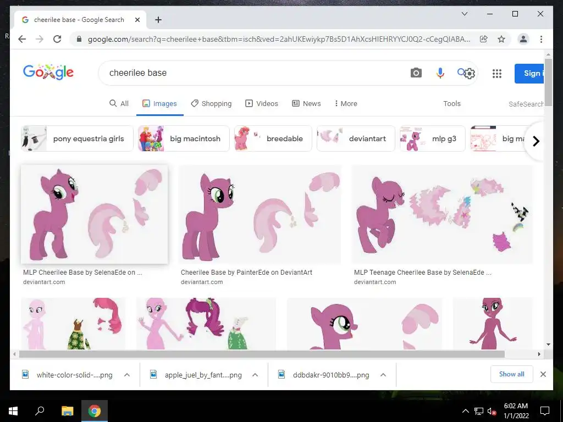Screen dimensions: 563x422
Task: Open Chrome's three-dot menu
Action: [541, 39]
